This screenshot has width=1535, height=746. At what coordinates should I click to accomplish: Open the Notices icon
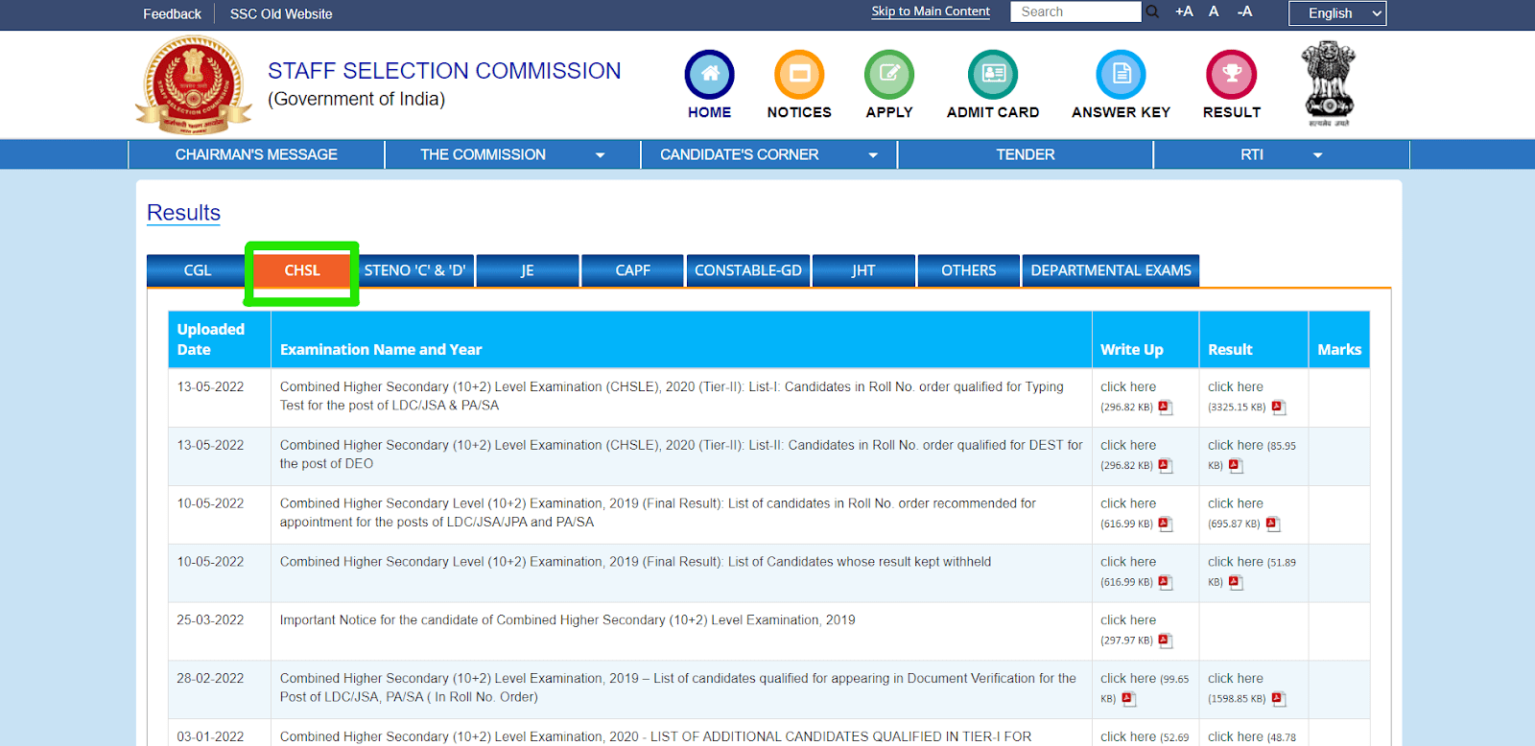point(799,75)
